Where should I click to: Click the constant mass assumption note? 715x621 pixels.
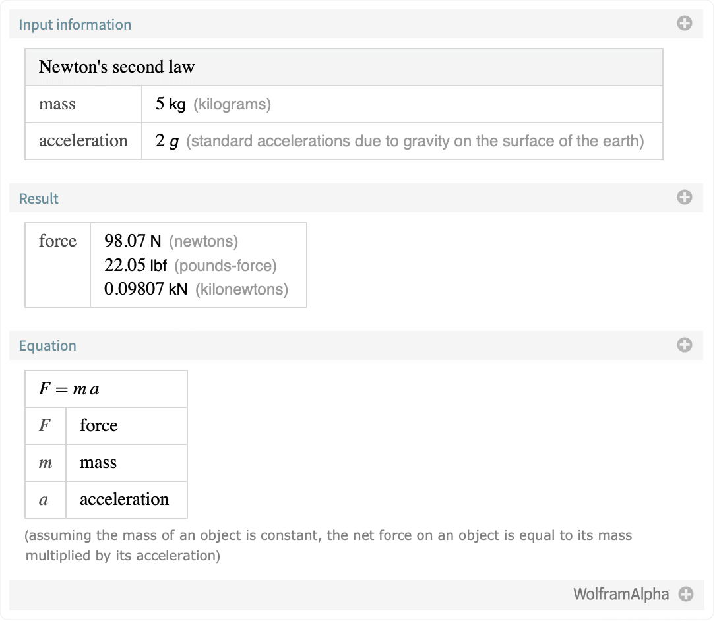click(328, 545)
